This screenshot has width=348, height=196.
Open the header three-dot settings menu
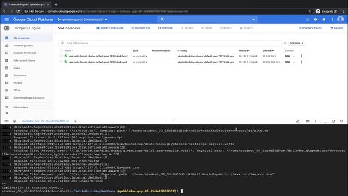(x=332, y=20)
